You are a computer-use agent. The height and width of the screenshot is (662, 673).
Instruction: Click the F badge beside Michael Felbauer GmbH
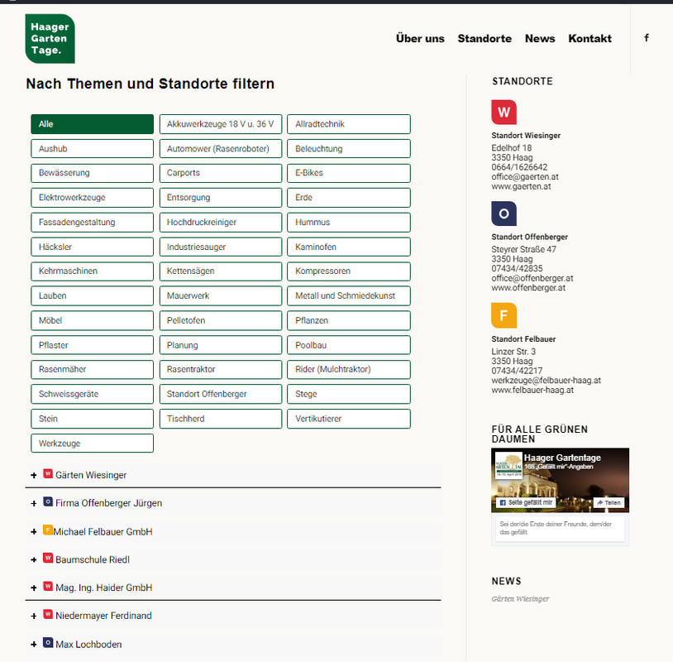click(x=48, y=530)
